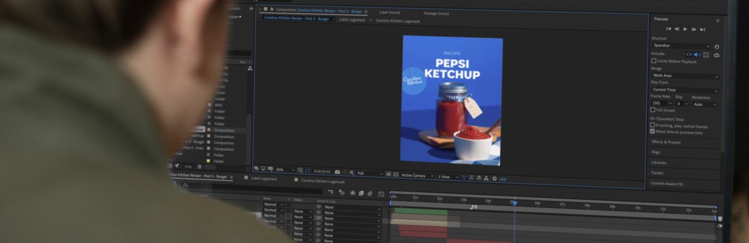
Task: Check If caching, play cached frames
Action: [x=652, y=125]
